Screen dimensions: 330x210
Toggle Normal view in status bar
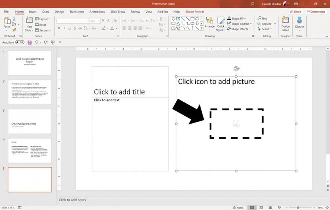pos(252,207)
